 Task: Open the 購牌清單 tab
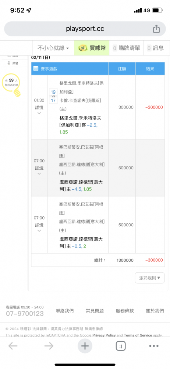[127, 48]
